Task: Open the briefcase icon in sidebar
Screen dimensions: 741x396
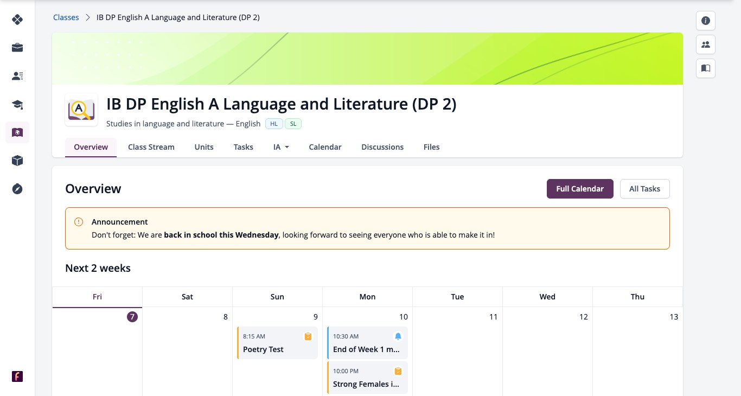Action: tap(17, 48)
